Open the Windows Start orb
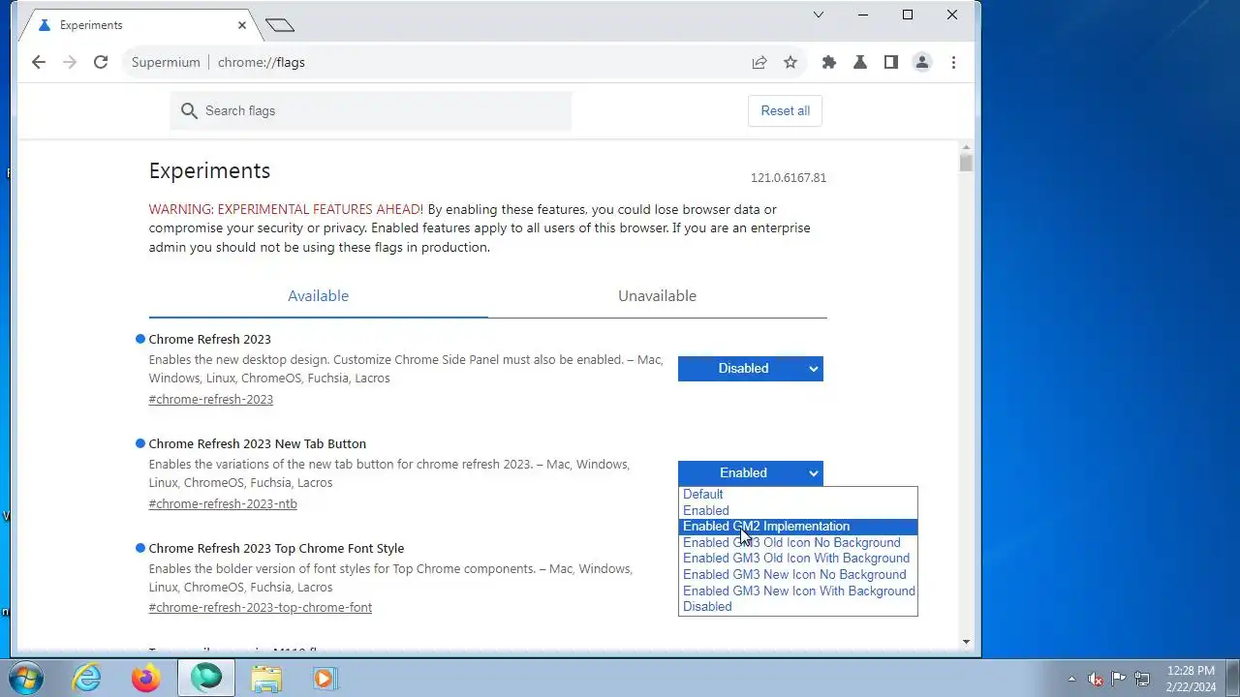 26,678
